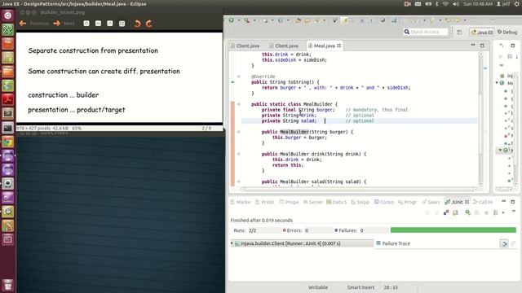522x293 pixels.
Task: Open the second Client.java editor tab
Action: click(284, 46)
